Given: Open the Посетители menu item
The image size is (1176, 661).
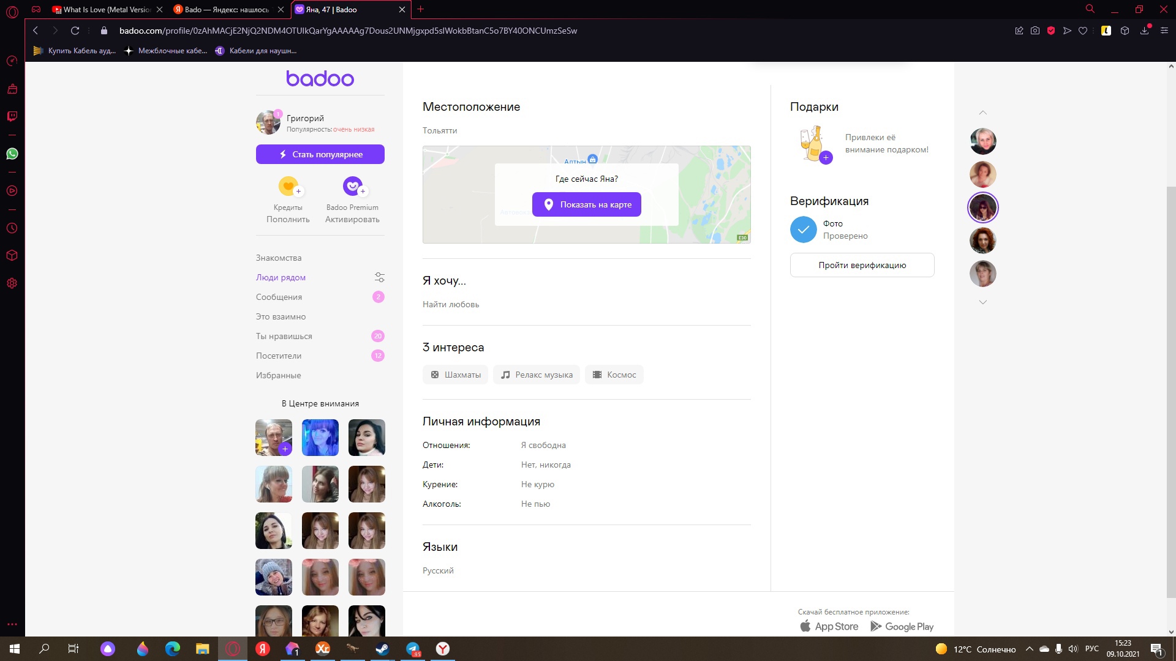Looking at the screenshot, I should pyautogui.click(x=279, y=356).
